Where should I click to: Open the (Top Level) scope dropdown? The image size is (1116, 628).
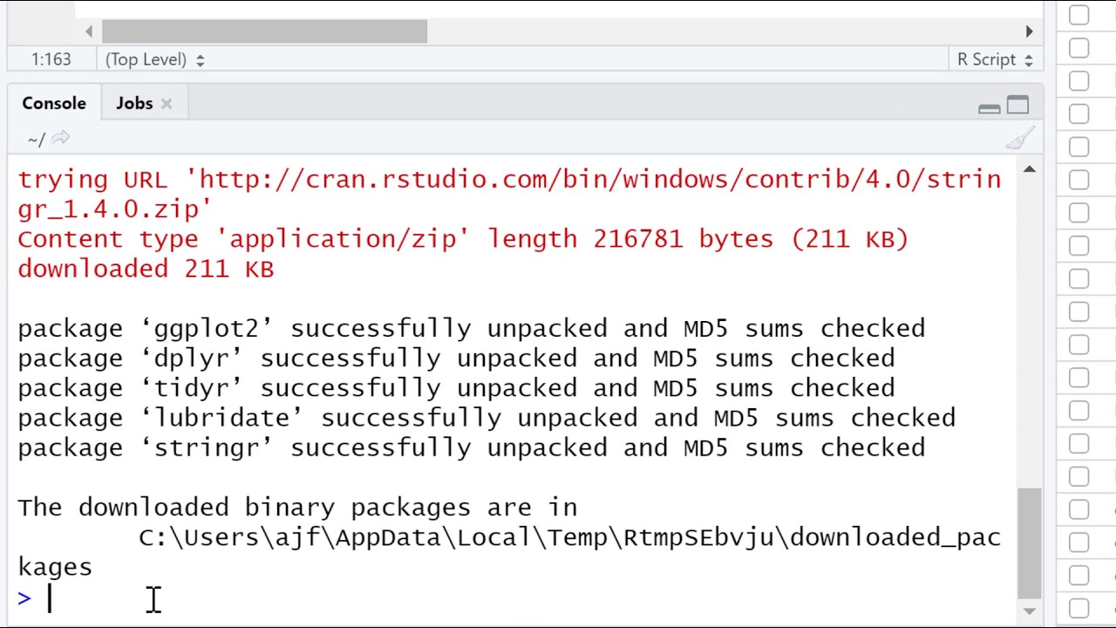point(154,59)
